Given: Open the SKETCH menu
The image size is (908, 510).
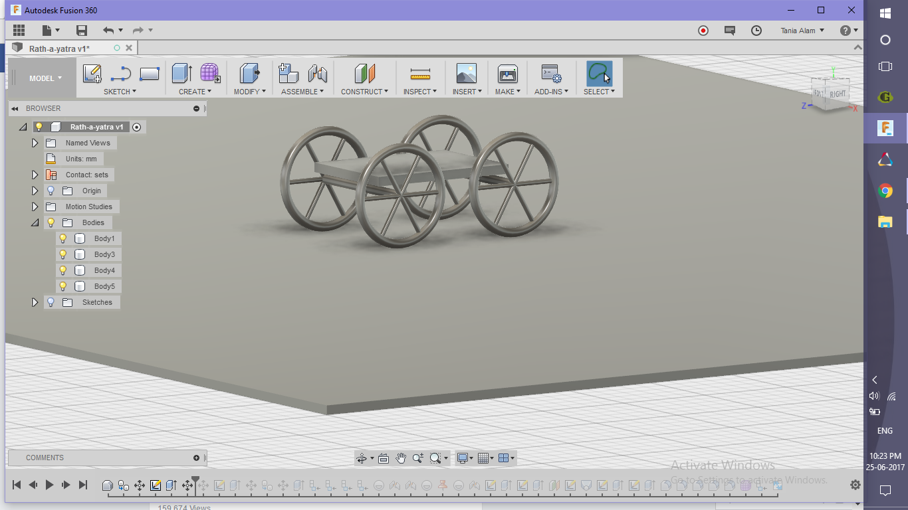Looking at the screenshot, I should click(x=120, y=92).
